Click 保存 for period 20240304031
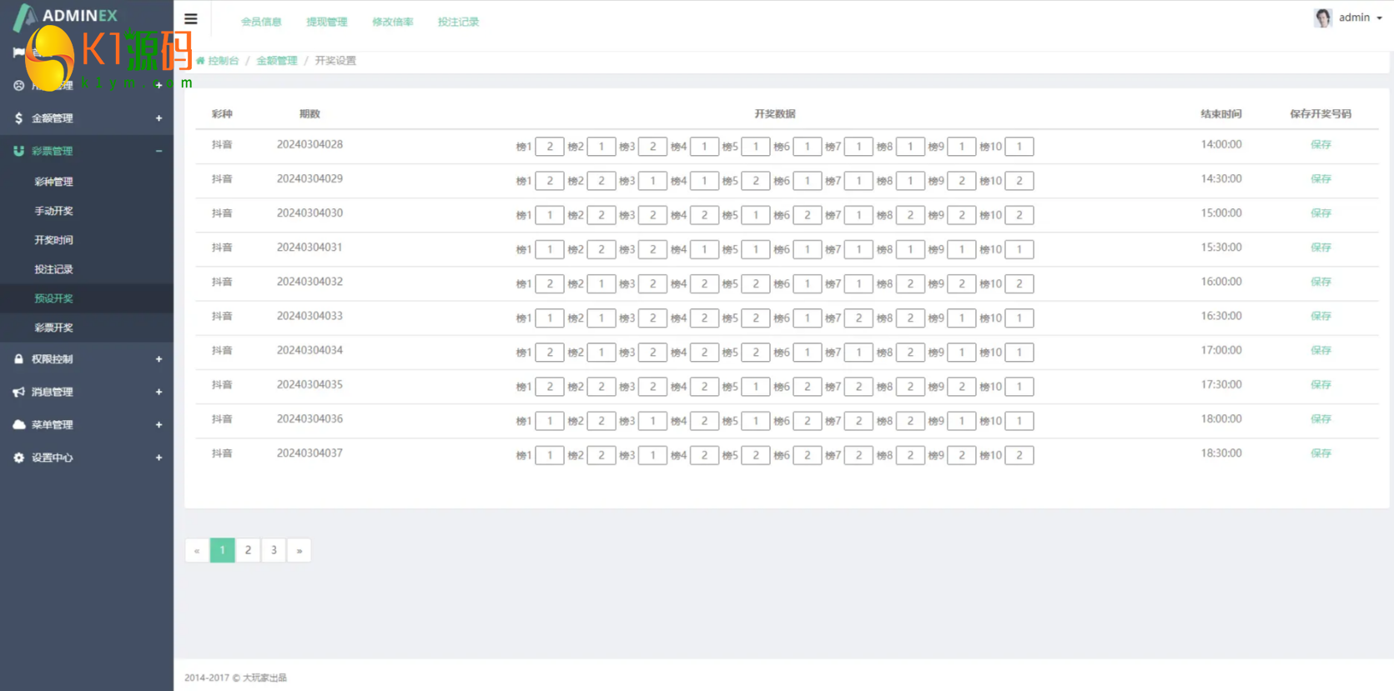Image resolution: width=1394 pixels, height=691 pixels. (x=1321, y=248)
